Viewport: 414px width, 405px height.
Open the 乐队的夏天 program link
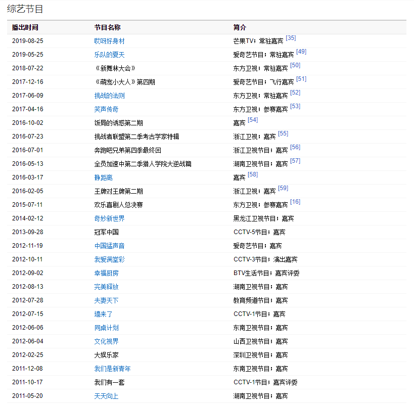pos(109,55)
